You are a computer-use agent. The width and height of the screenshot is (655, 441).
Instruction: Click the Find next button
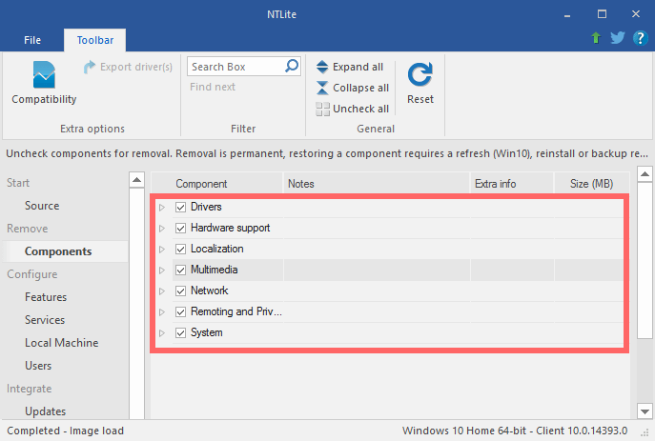pyautogui.click(x=213, y=87)
